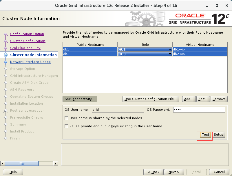Click Prerequisite Checks step label
This screenshot has width=232, height=176.
click(27, 117)
